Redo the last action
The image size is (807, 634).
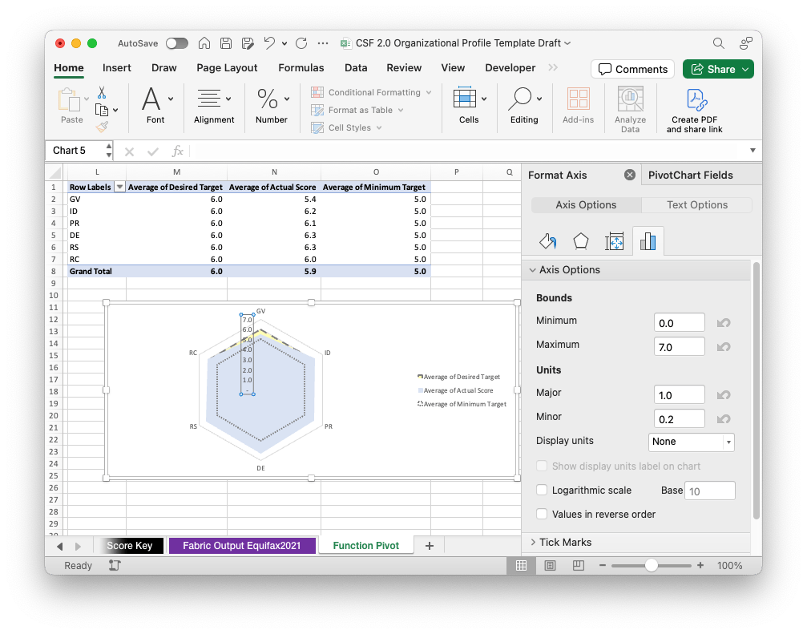pos(301,43)
